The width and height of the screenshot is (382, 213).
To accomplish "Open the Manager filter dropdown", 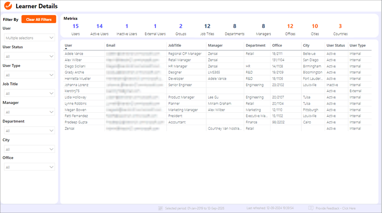I will [x=29, y=112].
